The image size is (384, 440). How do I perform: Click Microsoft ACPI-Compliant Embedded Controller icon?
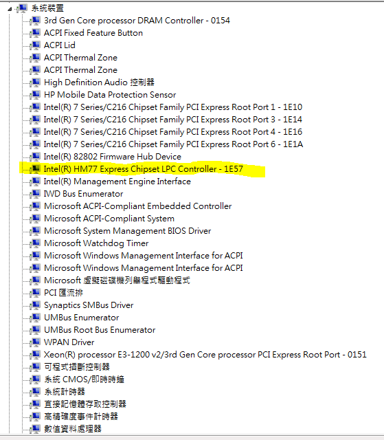(35, 206)
